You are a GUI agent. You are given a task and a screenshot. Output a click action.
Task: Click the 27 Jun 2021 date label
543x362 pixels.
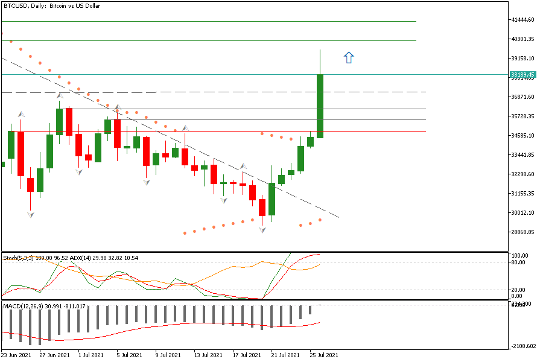pyautogui.click(x=55, y=355)
